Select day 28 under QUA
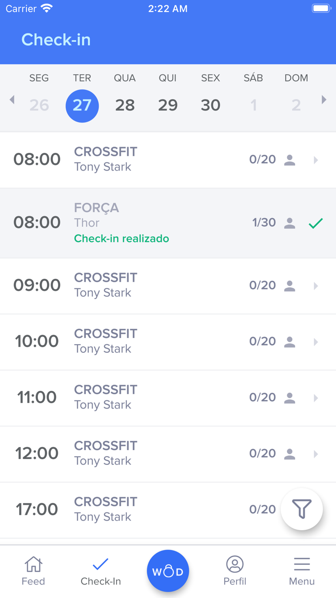Viewport: 336px width, 598px height. [125, 105]
